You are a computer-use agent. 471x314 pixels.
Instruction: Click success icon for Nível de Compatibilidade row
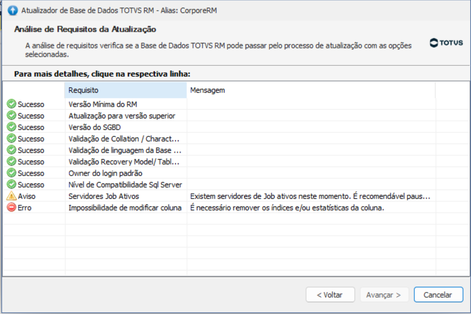click(11, 184)
